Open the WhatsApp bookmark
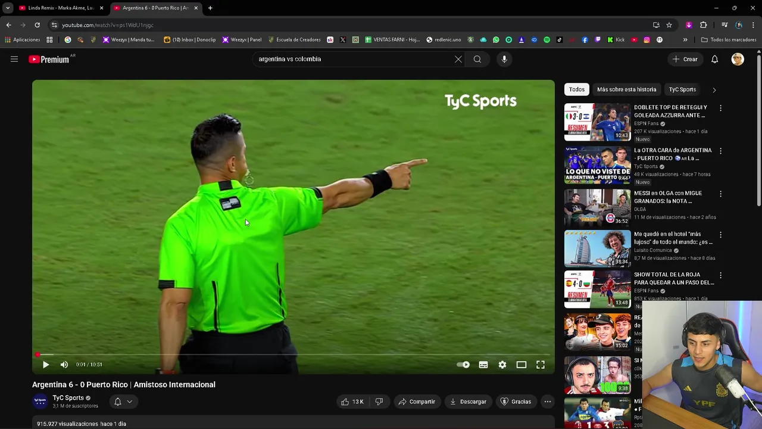762x429 pixels. (496, 40)
